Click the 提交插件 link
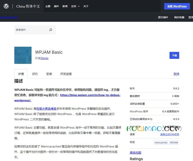Image resolution: width=193 pixels, height=161 pixels. pos(163,17)
